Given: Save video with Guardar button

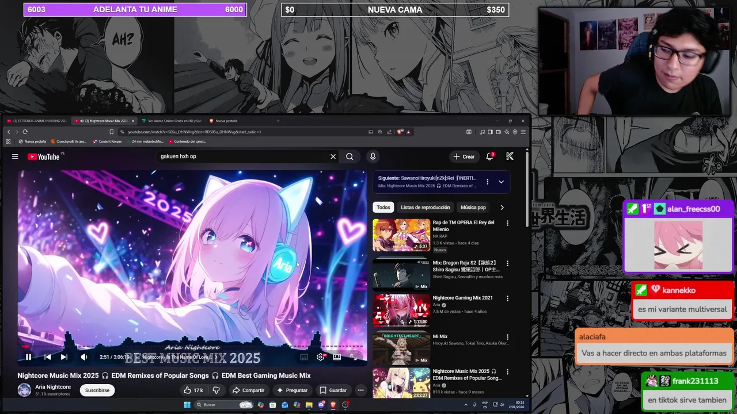Looking at the screenshot, I should (333, 390).
